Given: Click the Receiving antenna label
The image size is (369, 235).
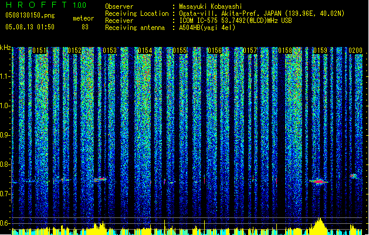Looking at the screenshot, I should (x=135, y=28).
